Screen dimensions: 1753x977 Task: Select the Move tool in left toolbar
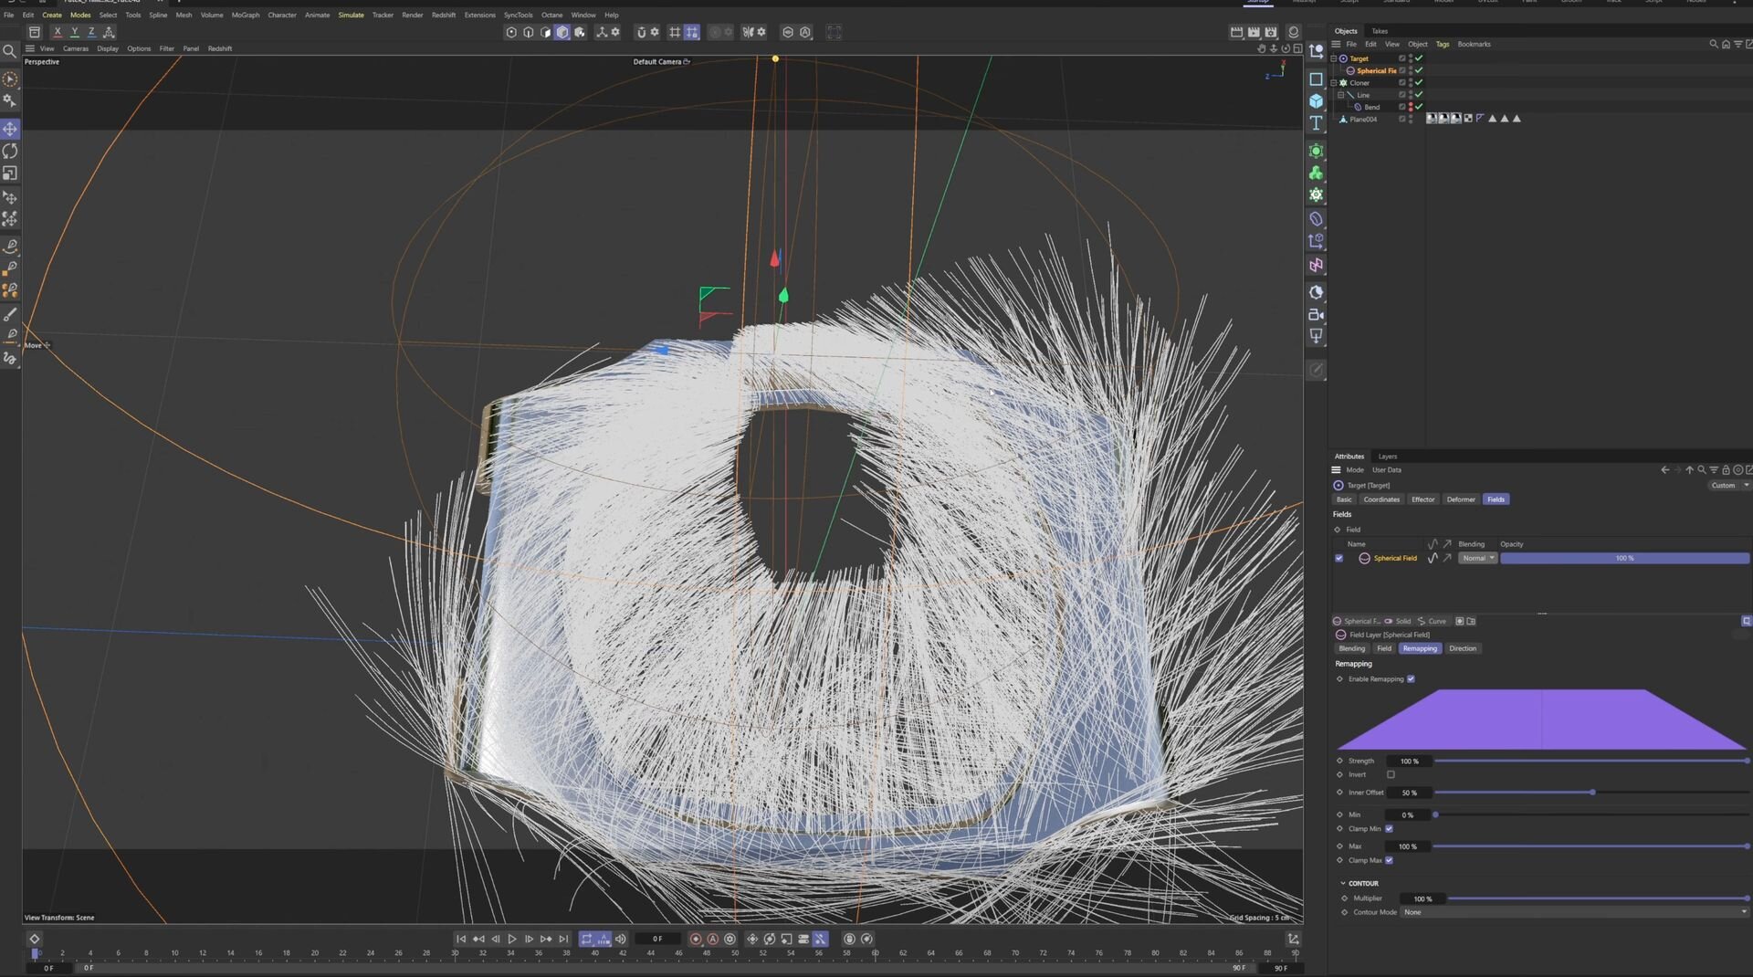click(x=10, y=129)
